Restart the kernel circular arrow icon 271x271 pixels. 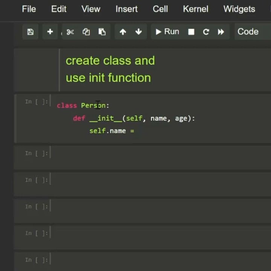click(x=206, y=32)
